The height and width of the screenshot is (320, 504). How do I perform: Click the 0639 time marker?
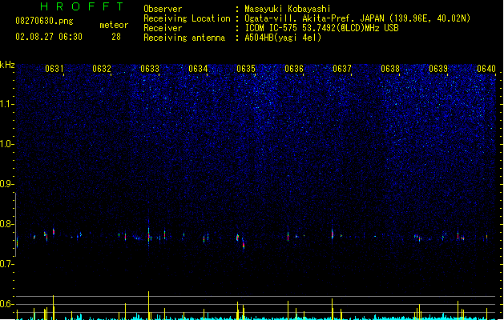tap(438, 69)
